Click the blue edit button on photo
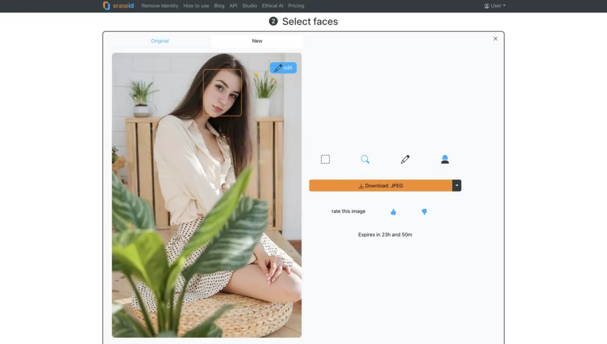Image resolution: width=607 pixels, height=344 pixels. coord(283,68)
